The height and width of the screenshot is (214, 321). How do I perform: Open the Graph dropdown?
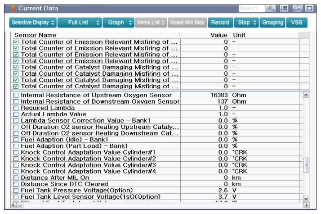tap(119, 23)
